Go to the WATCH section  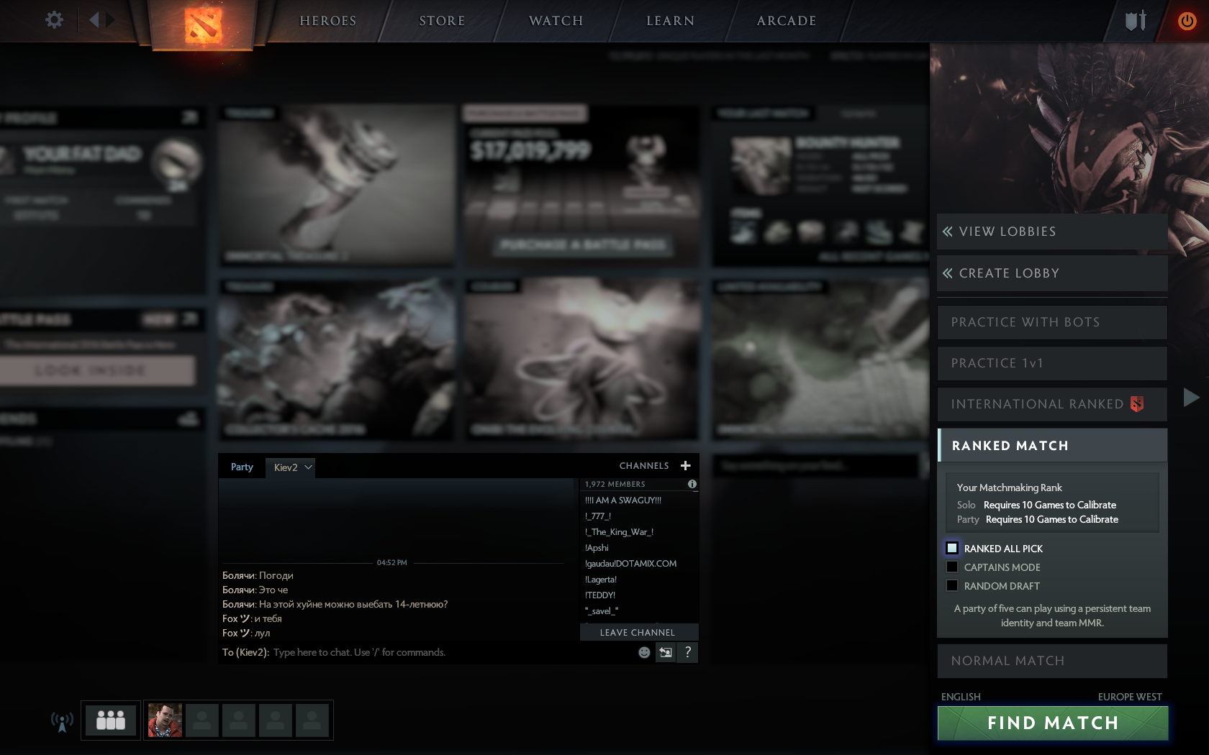556,21
